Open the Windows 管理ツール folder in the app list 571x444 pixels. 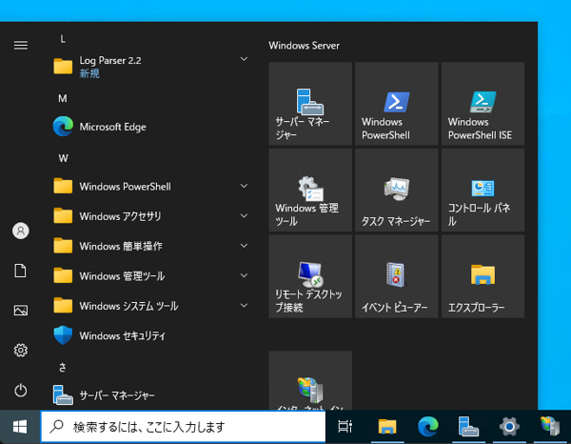[x=151, y=276]
